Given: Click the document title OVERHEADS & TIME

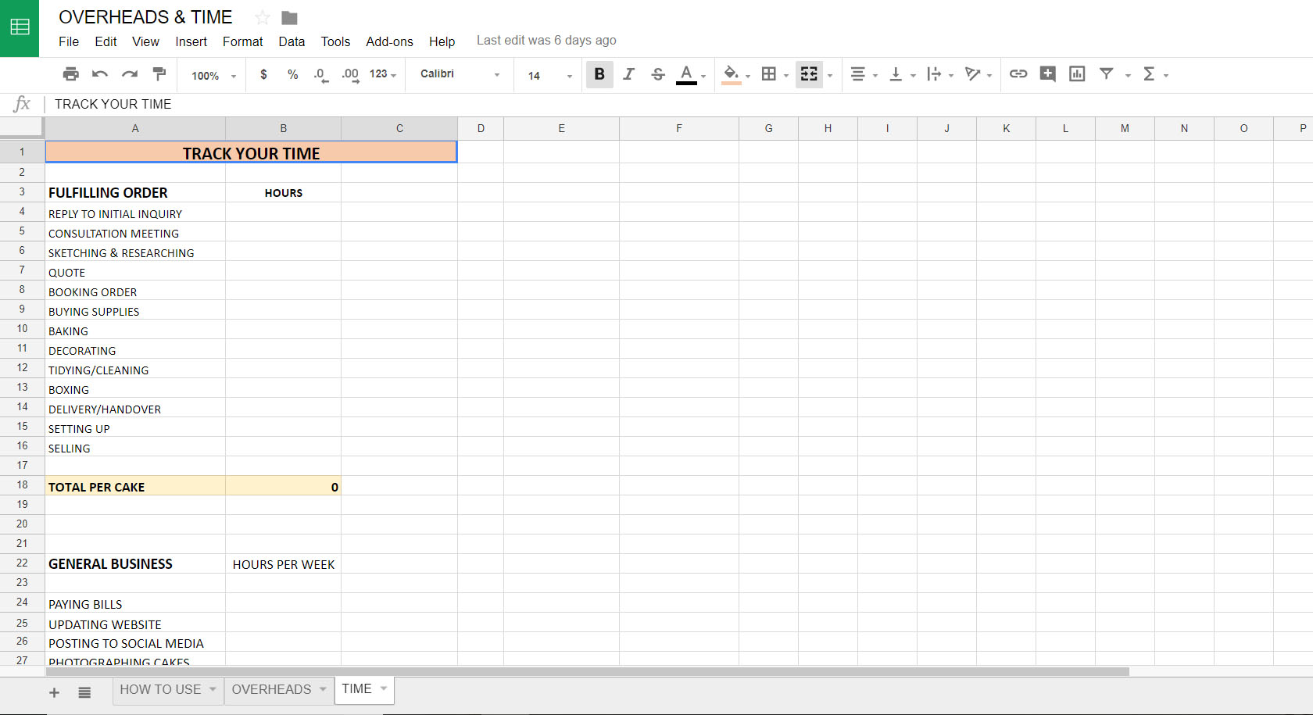Looking at the screenshot, I should (145, 17).
